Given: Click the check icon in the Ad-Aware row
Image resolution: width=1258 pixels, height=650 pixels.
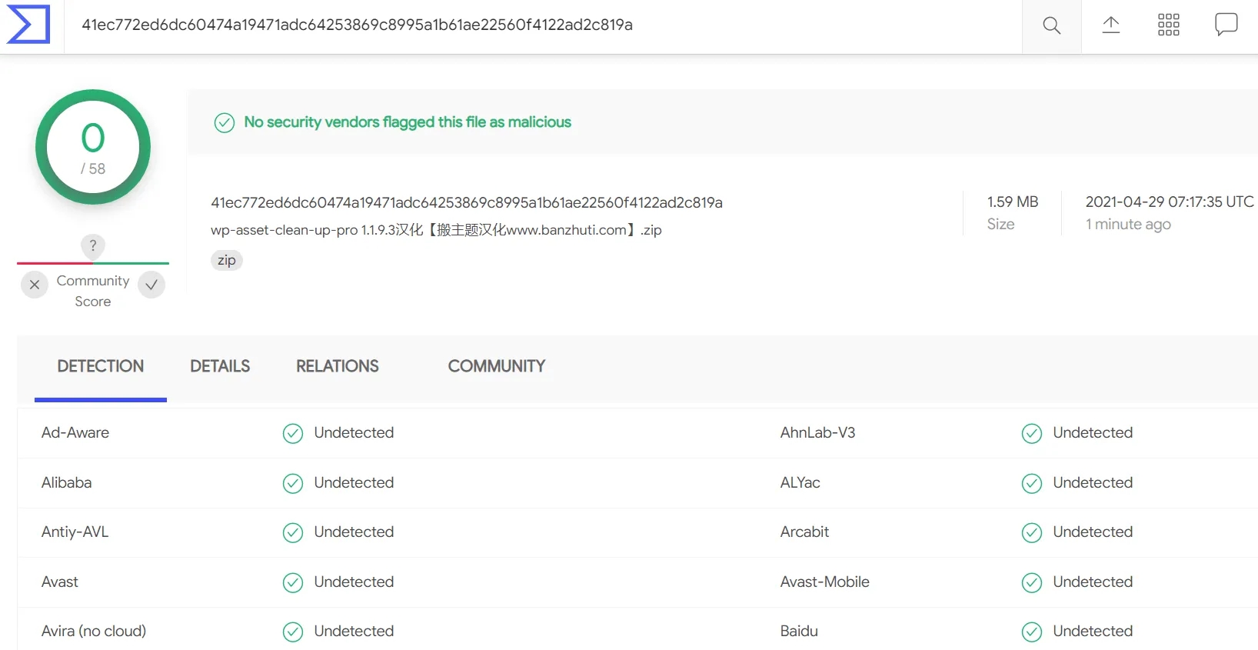Looking at the screenshot, I should (x=293, y=434).
